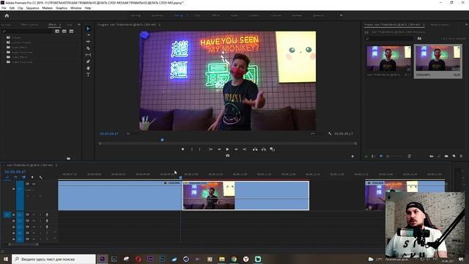Image resolution: width=469 pixels, height=264 pixels.
Task: Toggle A1 source patching
Action: [x=7, y=215]
